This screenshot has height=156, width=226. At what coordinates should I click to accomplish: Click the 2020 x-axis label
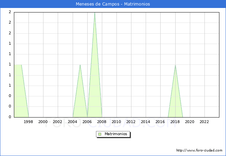pyautogui.click(x=190, y=122)
